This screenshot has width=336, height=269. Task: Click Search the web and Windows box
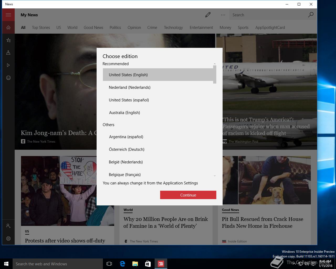(58, 264)
